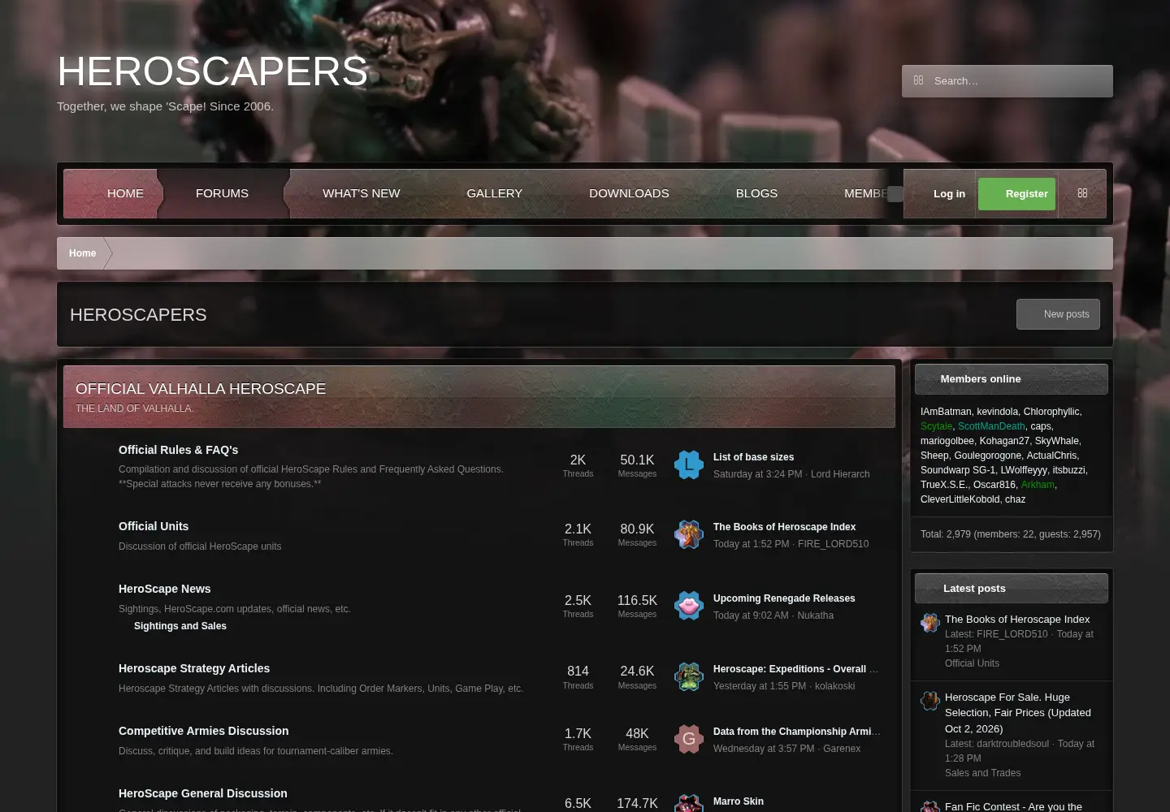Open the poster avatar in the Official Units row
This screenshot has width=1170, height=812.
pyautogui.click(x=689, y=535)
